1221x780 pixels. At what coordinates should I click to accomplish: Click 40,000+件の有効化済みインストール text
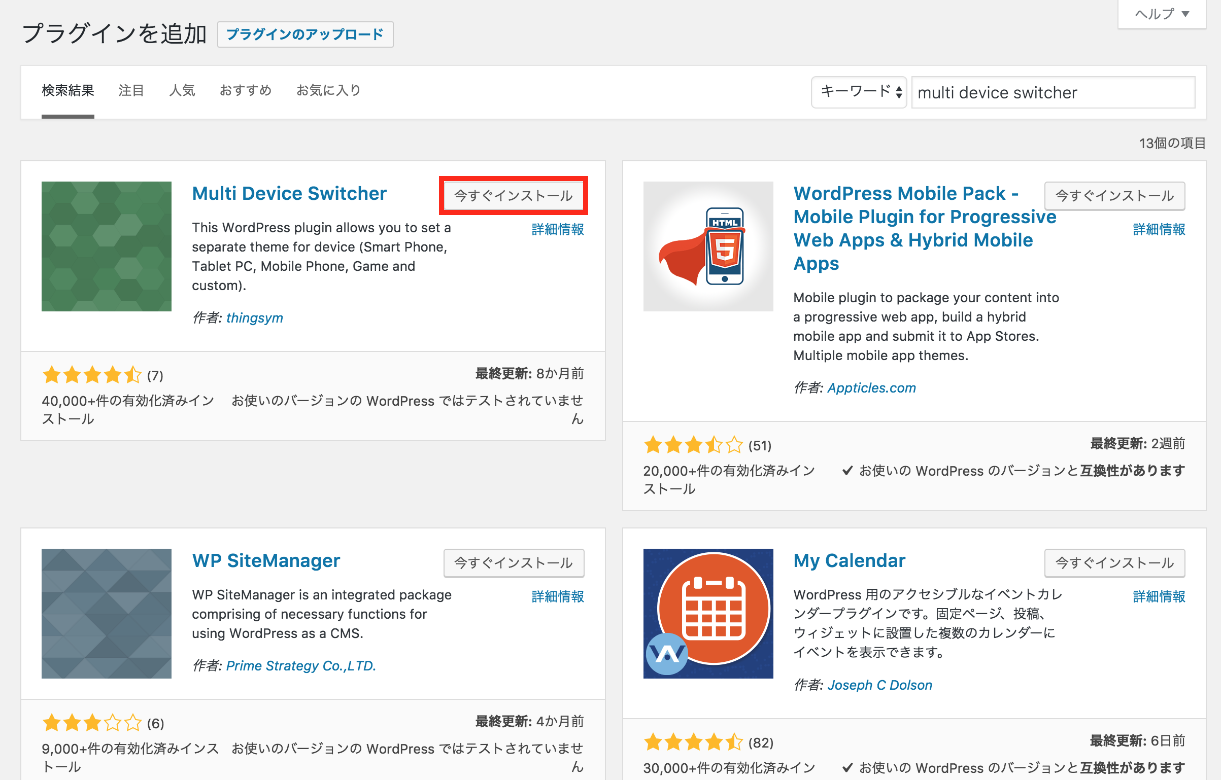(x=128, y=410)
